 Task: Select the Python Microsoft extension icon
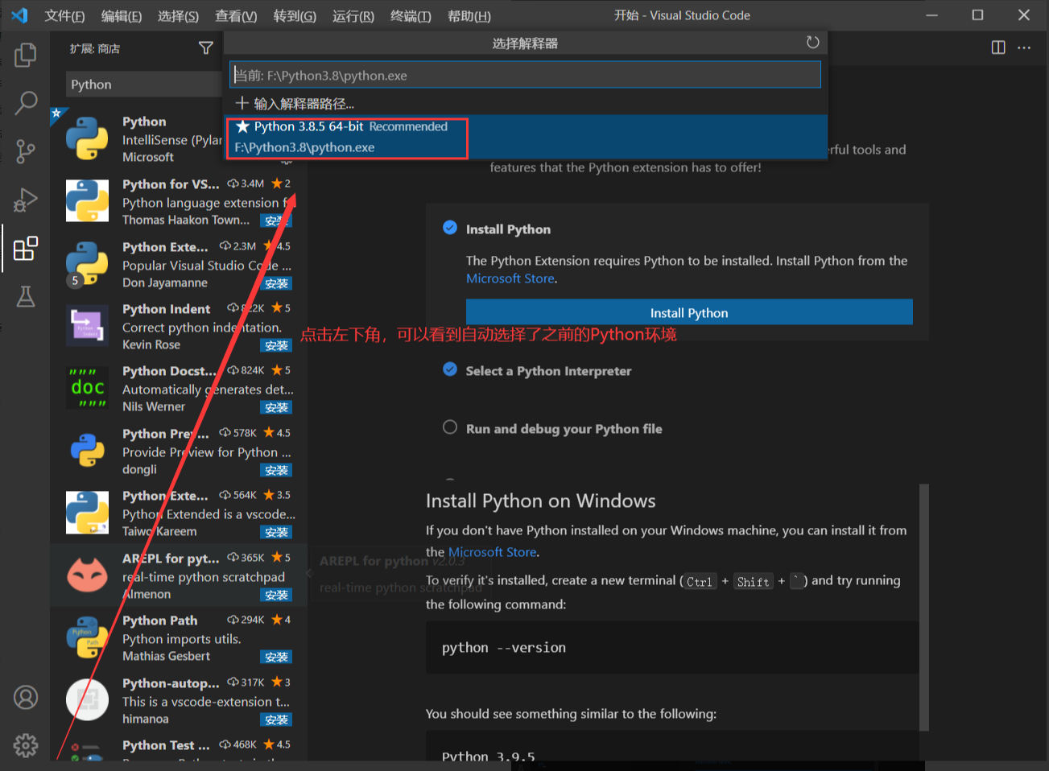point(87,138)
